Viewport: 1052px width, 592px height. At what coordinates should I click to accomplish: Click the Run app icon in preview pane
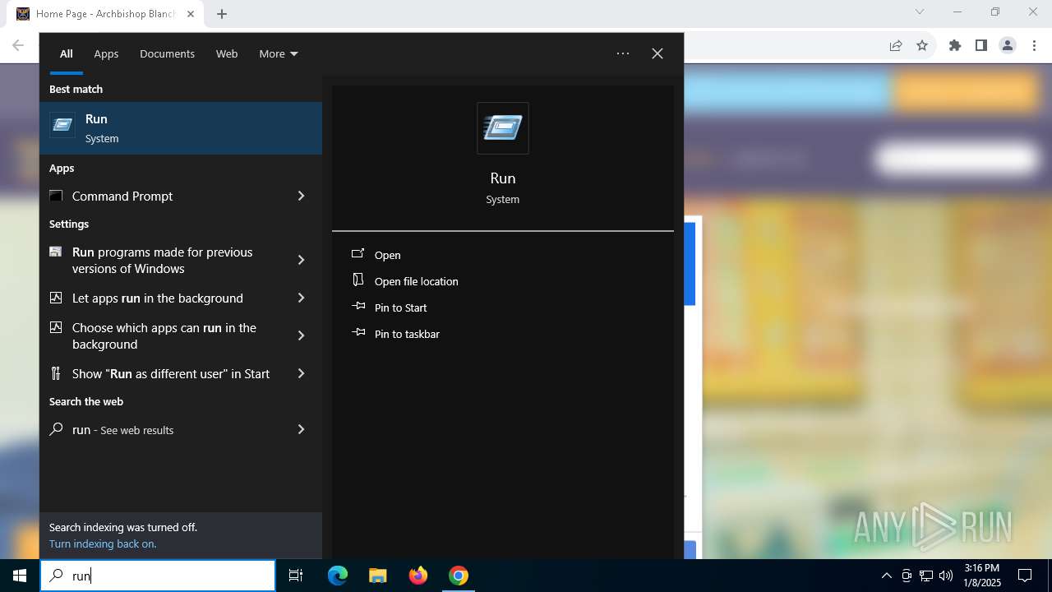click(503, 128)
